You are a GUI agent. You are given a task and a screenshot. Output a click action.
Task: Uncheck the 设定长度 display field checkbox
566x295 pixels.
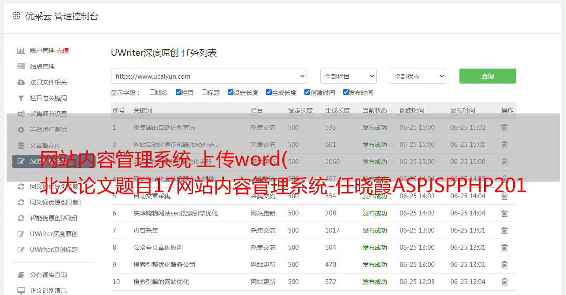(230, 92)
